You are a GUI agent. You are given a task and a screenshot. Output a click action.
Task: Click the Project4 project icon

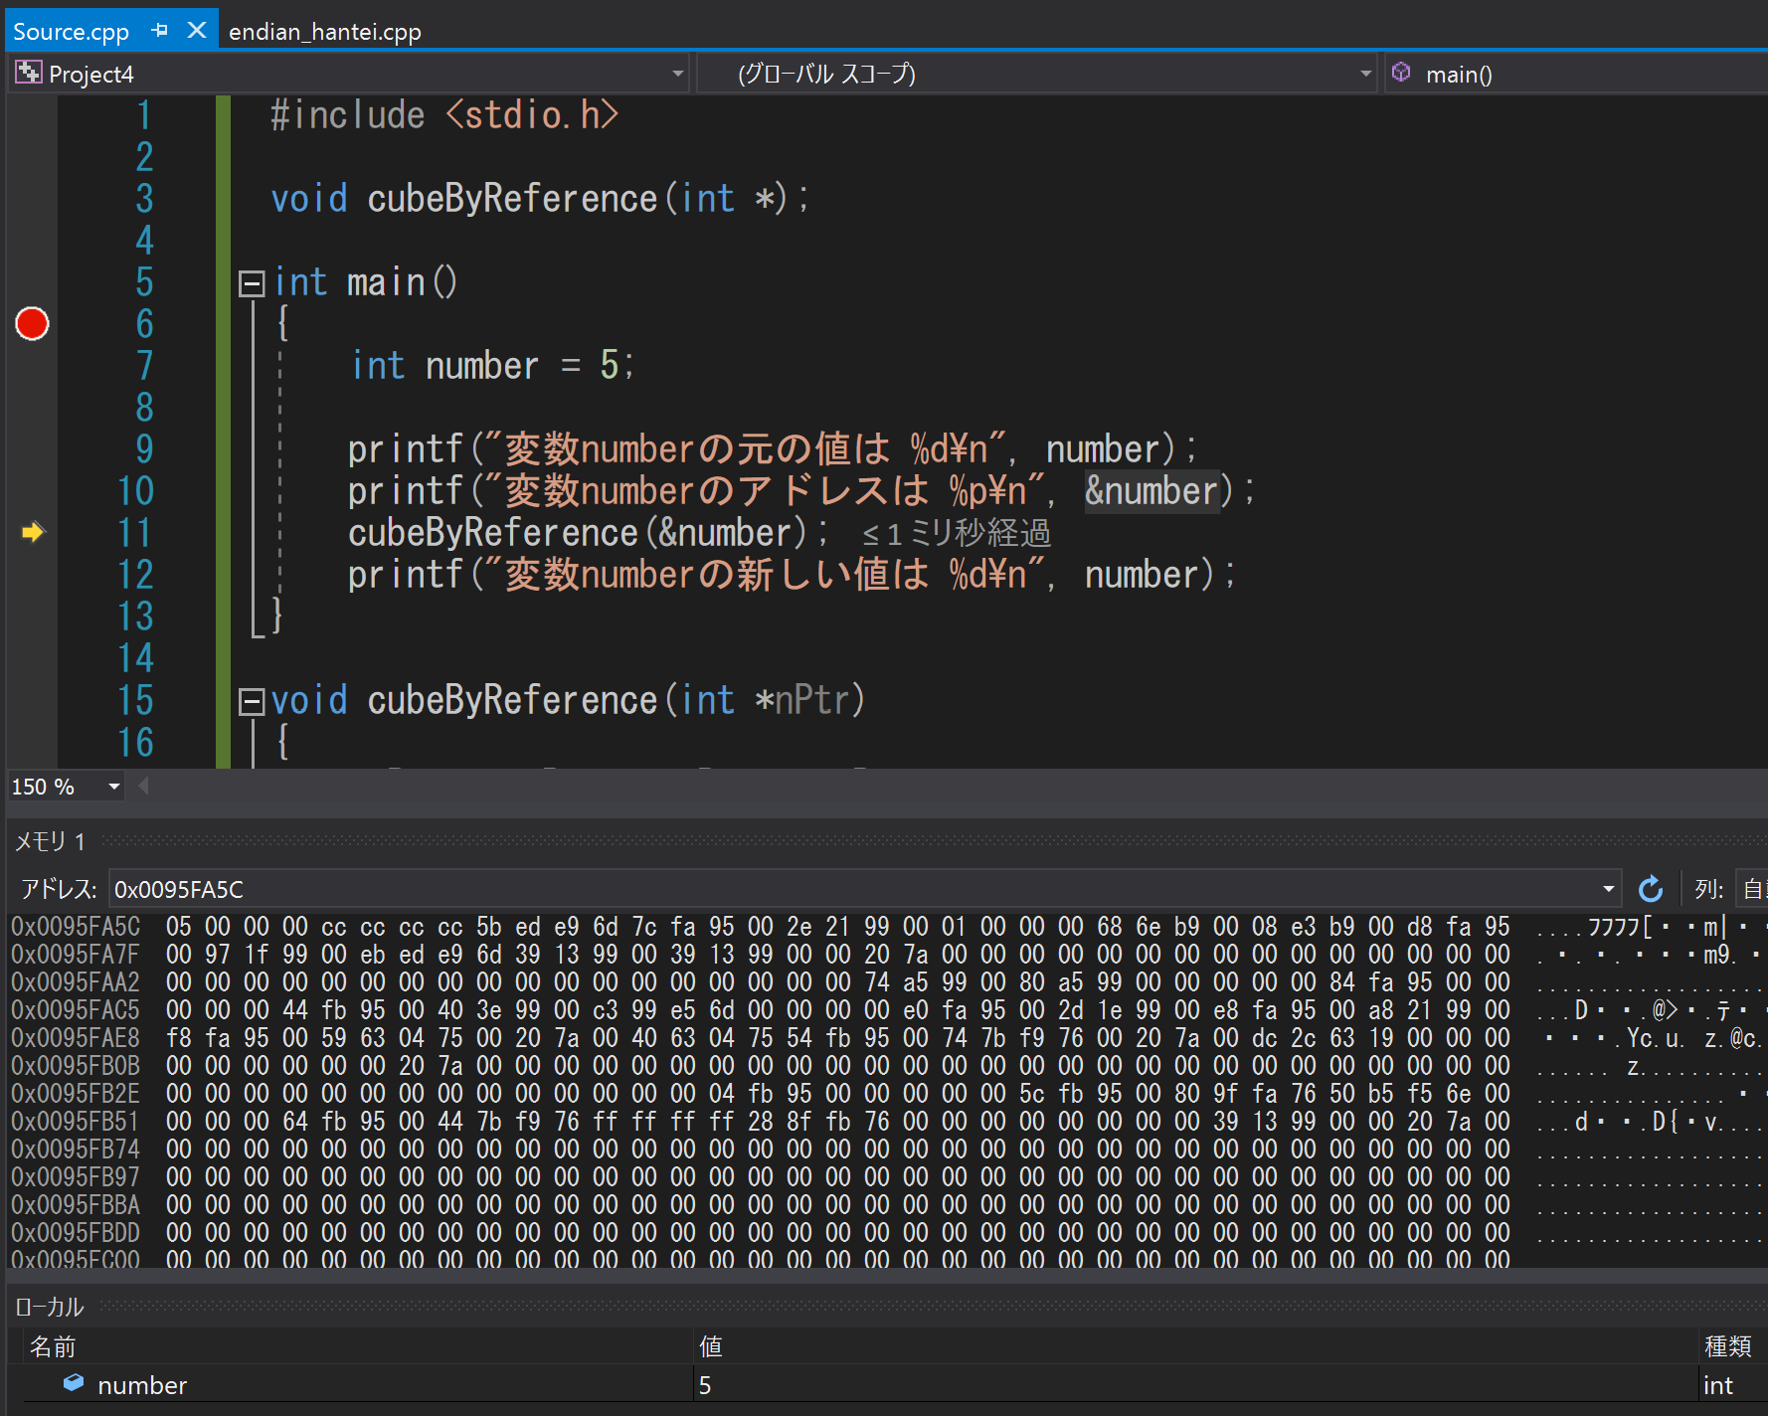point(29,73)
